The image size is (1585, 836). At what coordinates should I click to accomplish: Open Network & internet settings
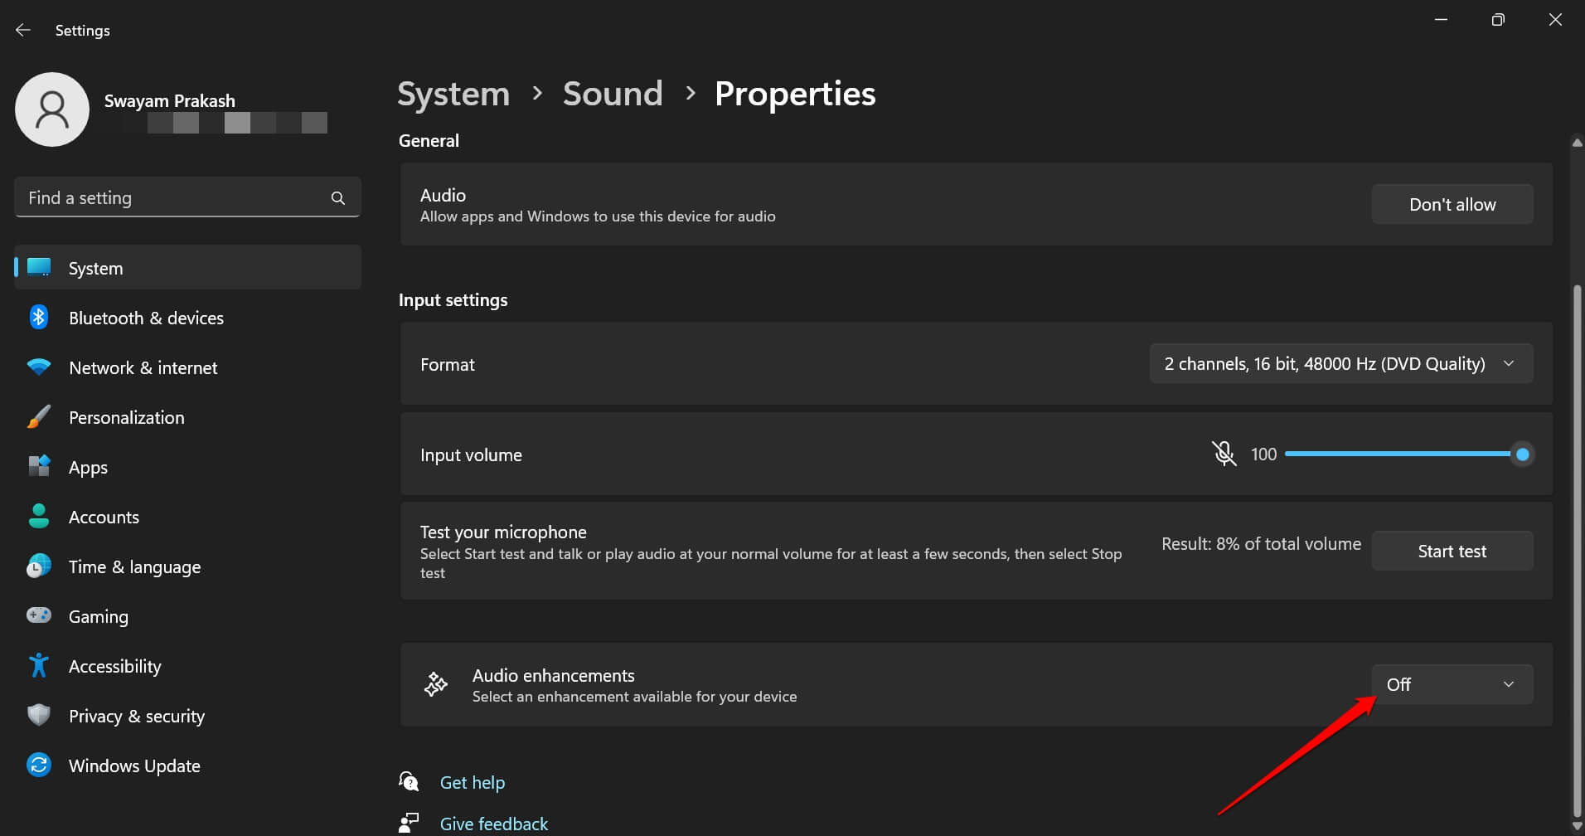(143, 367)
